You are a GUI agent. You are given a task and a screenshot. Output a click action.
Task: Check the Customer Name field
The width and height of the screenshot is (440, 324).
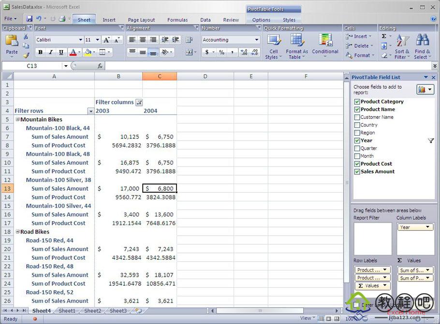pos(357,117)
